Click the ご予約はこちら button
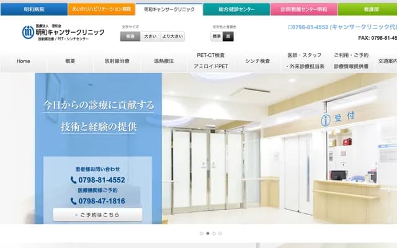 tap(98, 215)
